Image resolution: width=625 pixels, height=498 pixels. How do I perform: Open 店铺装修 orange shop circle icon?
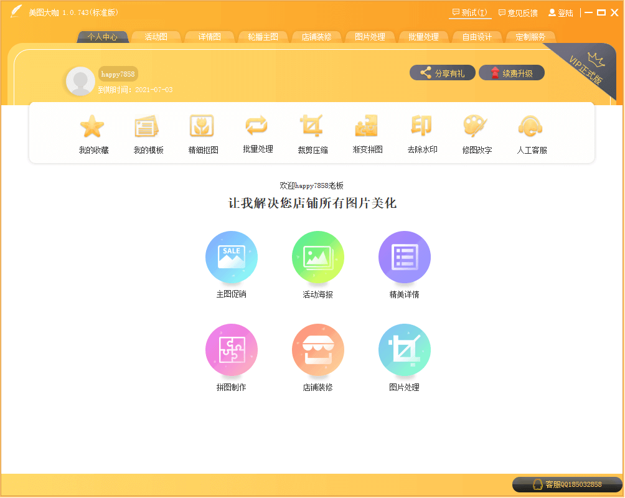(x=318, y=350)
